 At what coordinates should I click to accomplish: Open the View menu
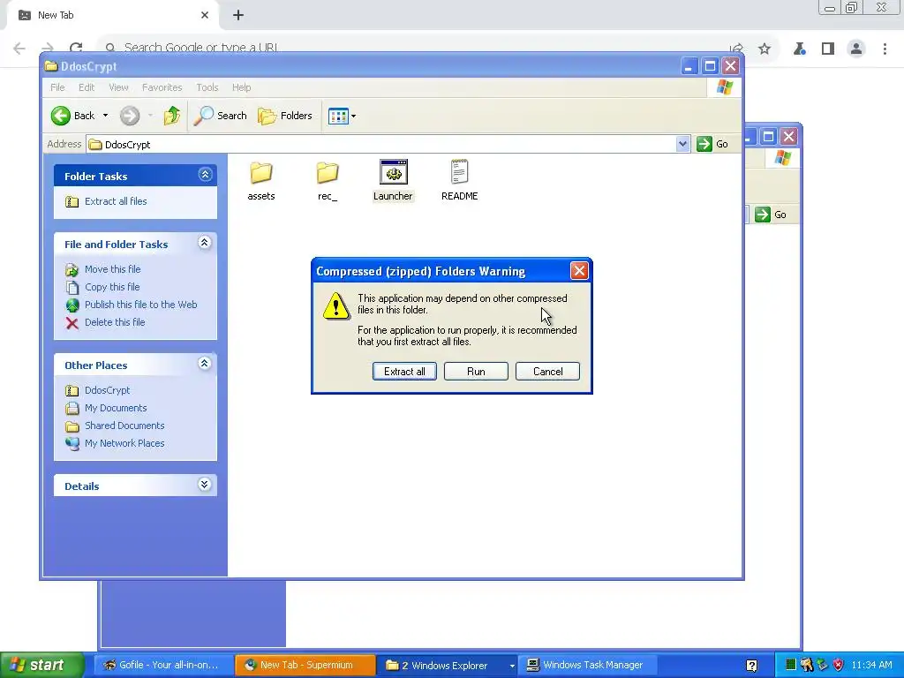118,87
